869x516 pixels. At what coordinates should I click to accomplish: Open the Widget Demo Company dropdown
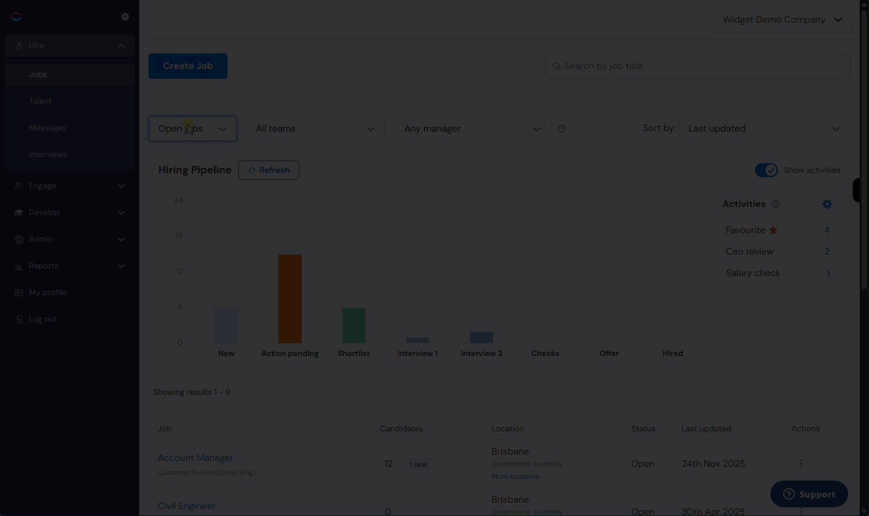click(x=783, y=20)
